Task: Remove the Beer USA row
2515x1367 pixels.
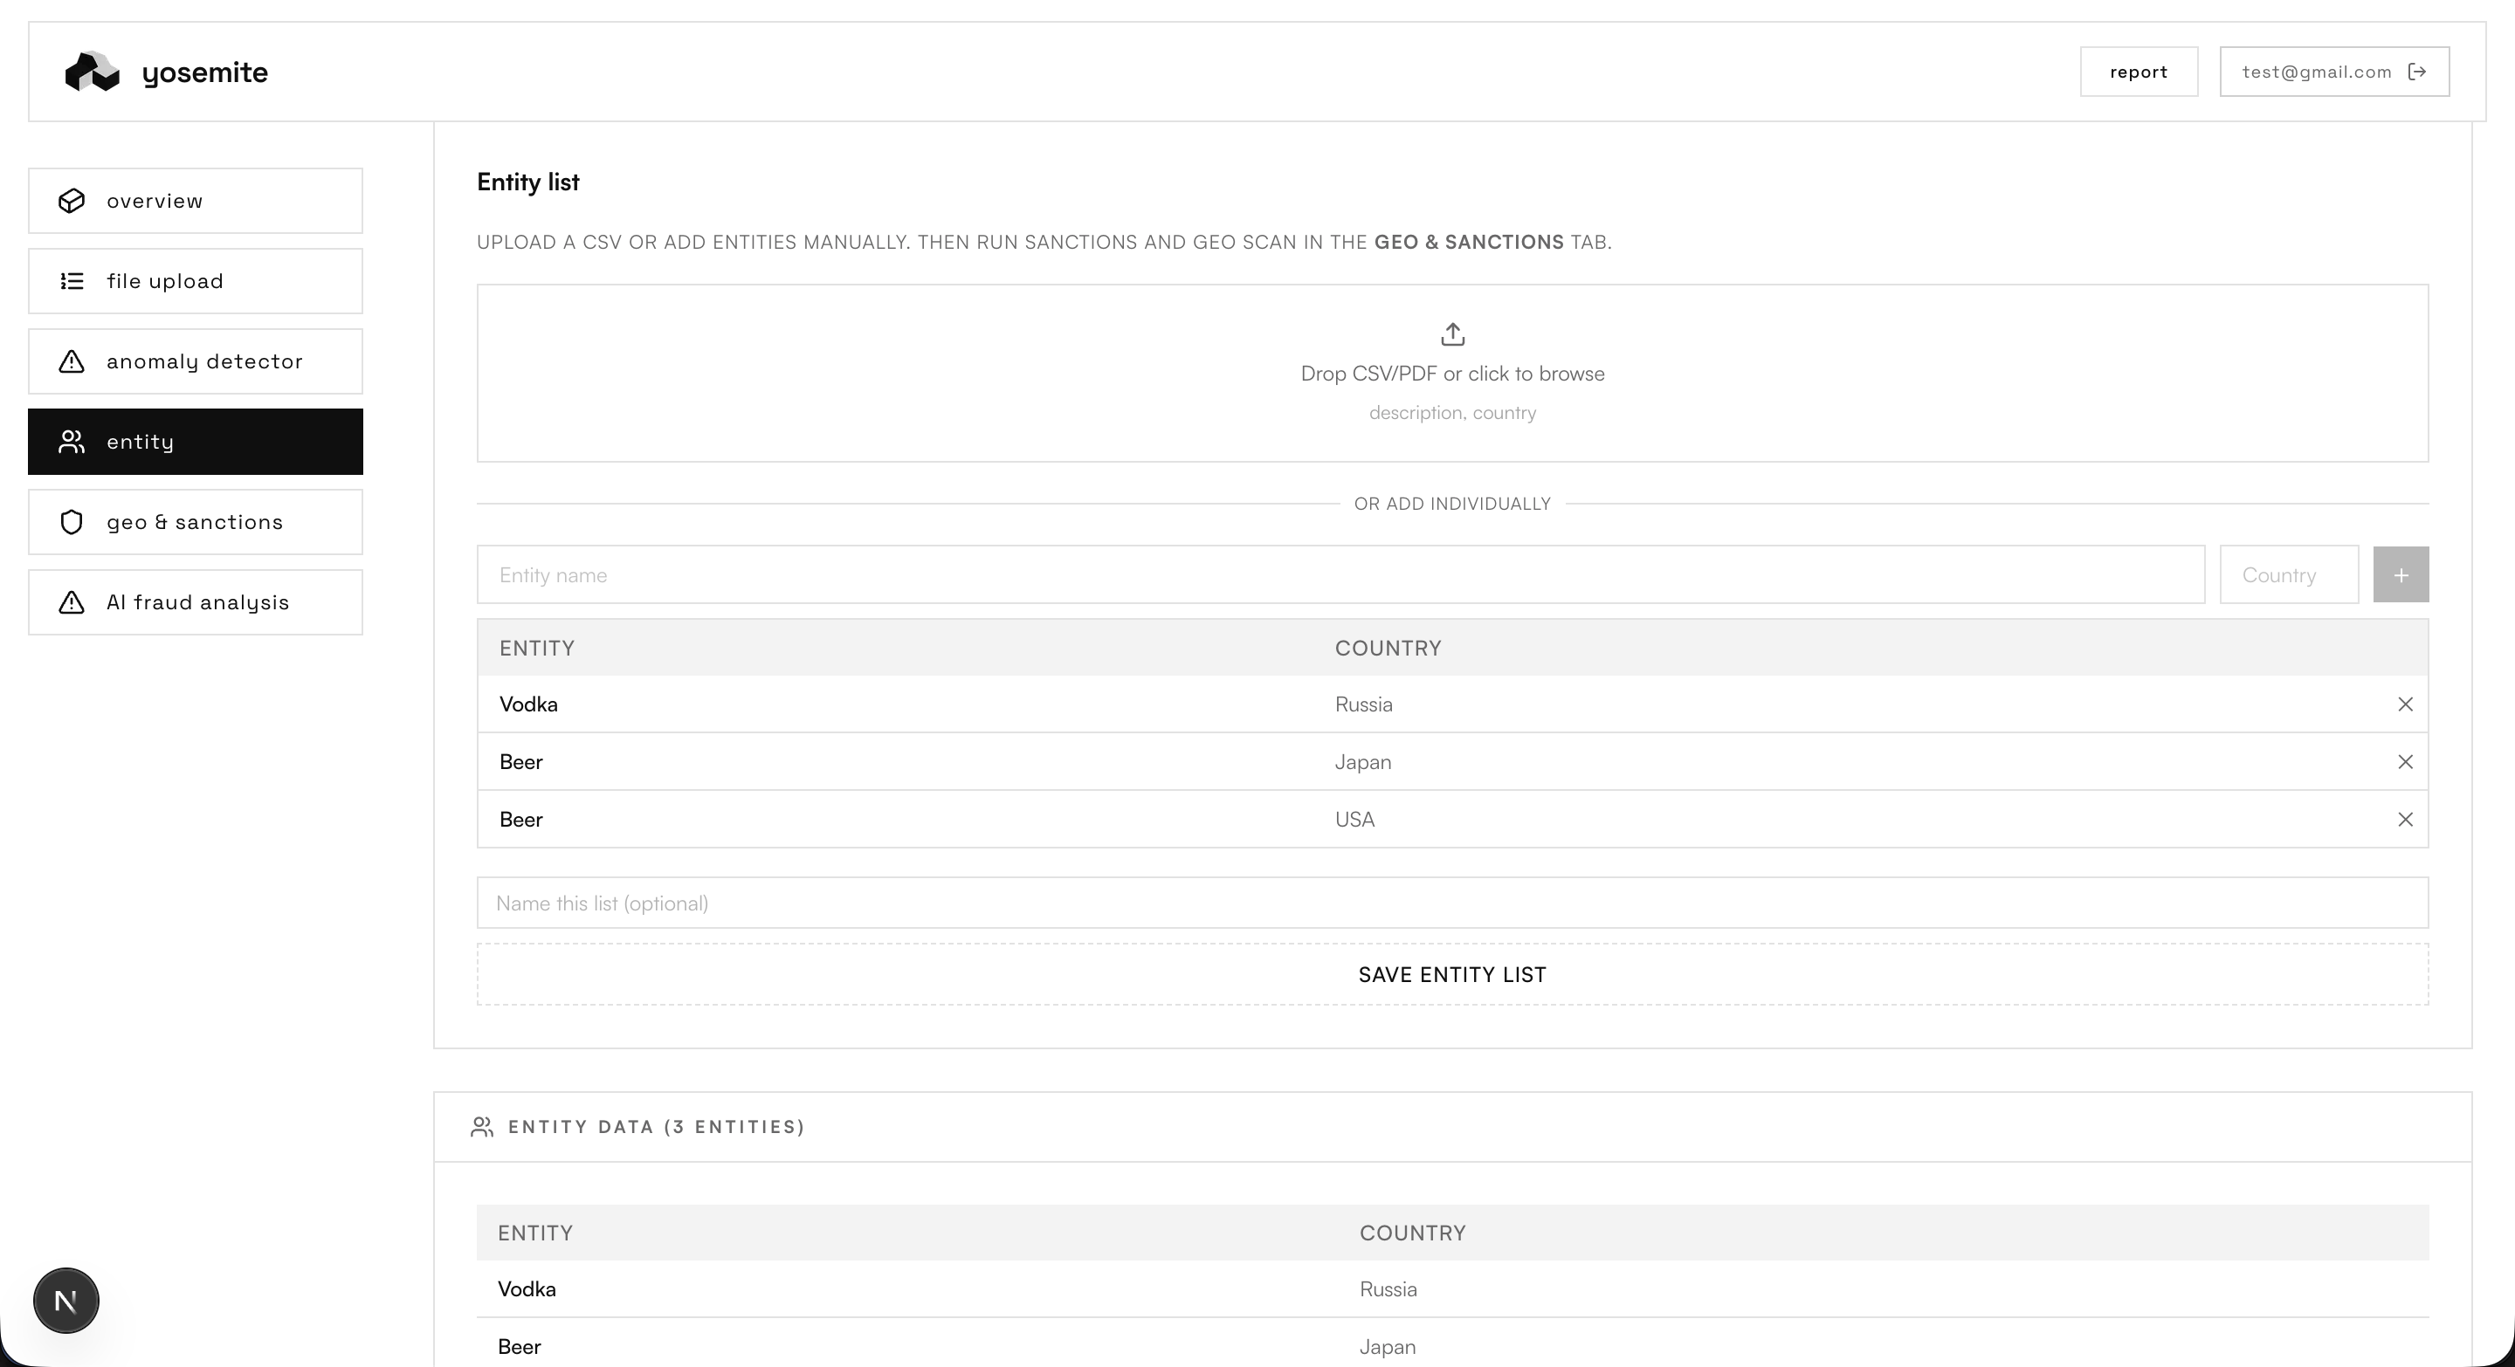Action: (2405, 820)
